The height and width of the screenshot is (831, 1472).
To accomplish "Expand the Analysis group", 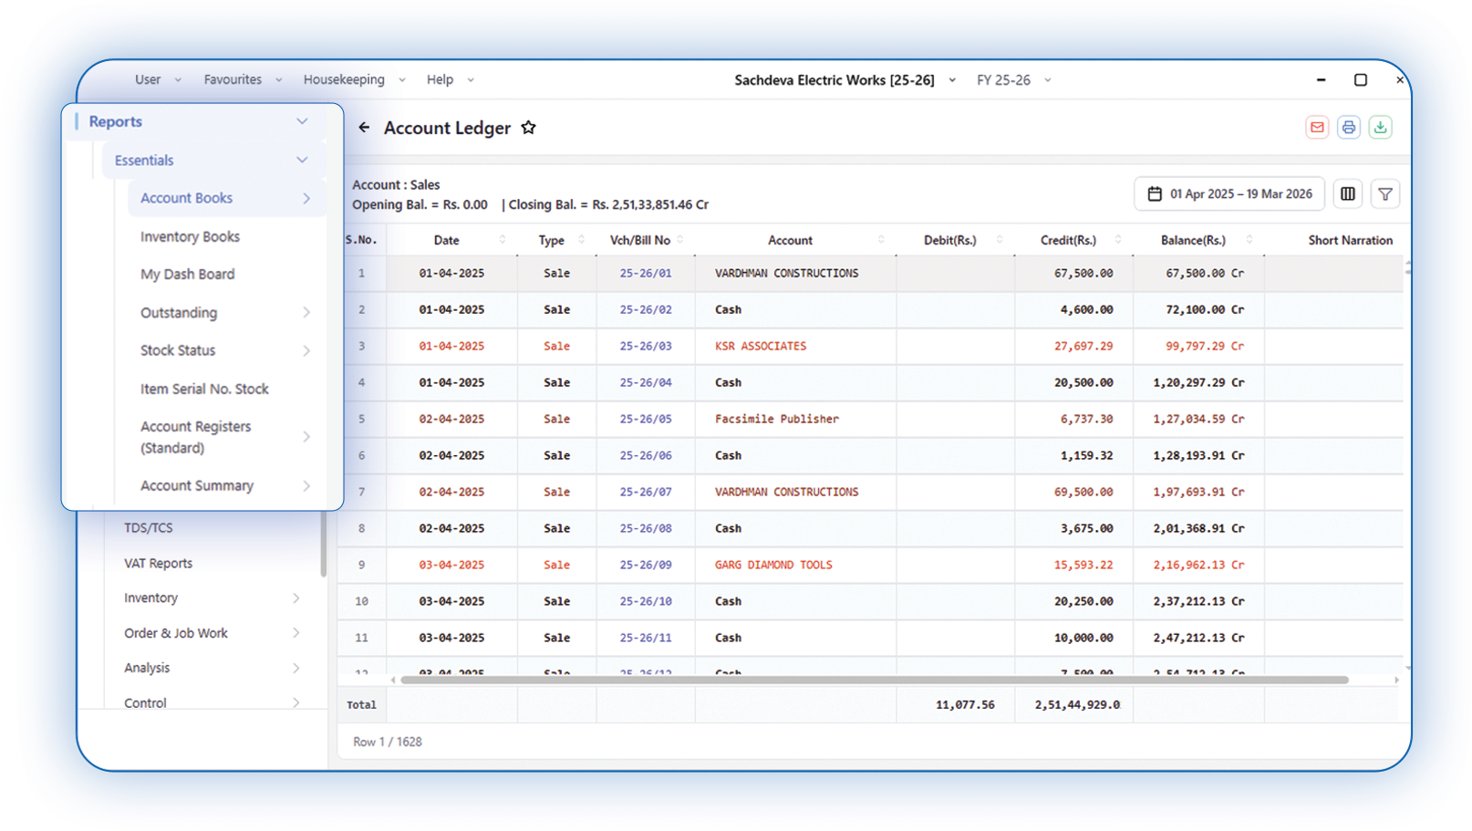I will pos(296,669).
